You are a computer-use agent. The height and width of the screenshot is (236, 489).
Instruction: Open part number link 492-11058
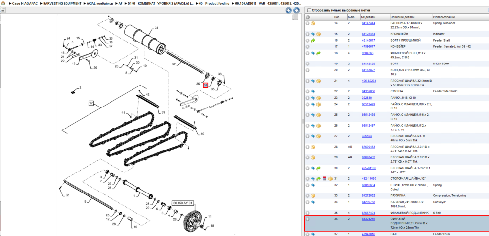(369, 179)
